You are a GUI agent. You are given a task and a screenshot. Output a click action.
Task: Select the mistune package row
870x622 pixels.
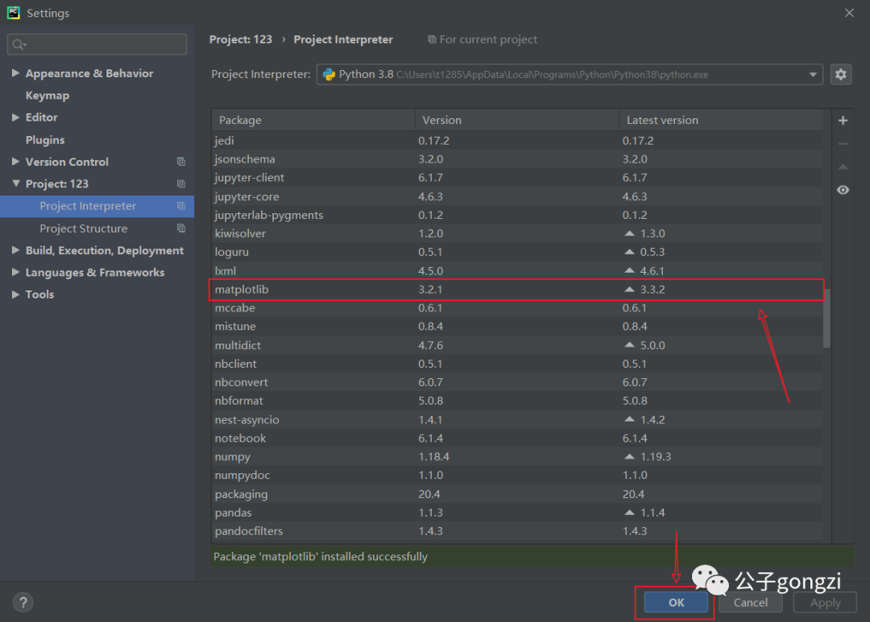pyautogui.click(x=517, y=327)
